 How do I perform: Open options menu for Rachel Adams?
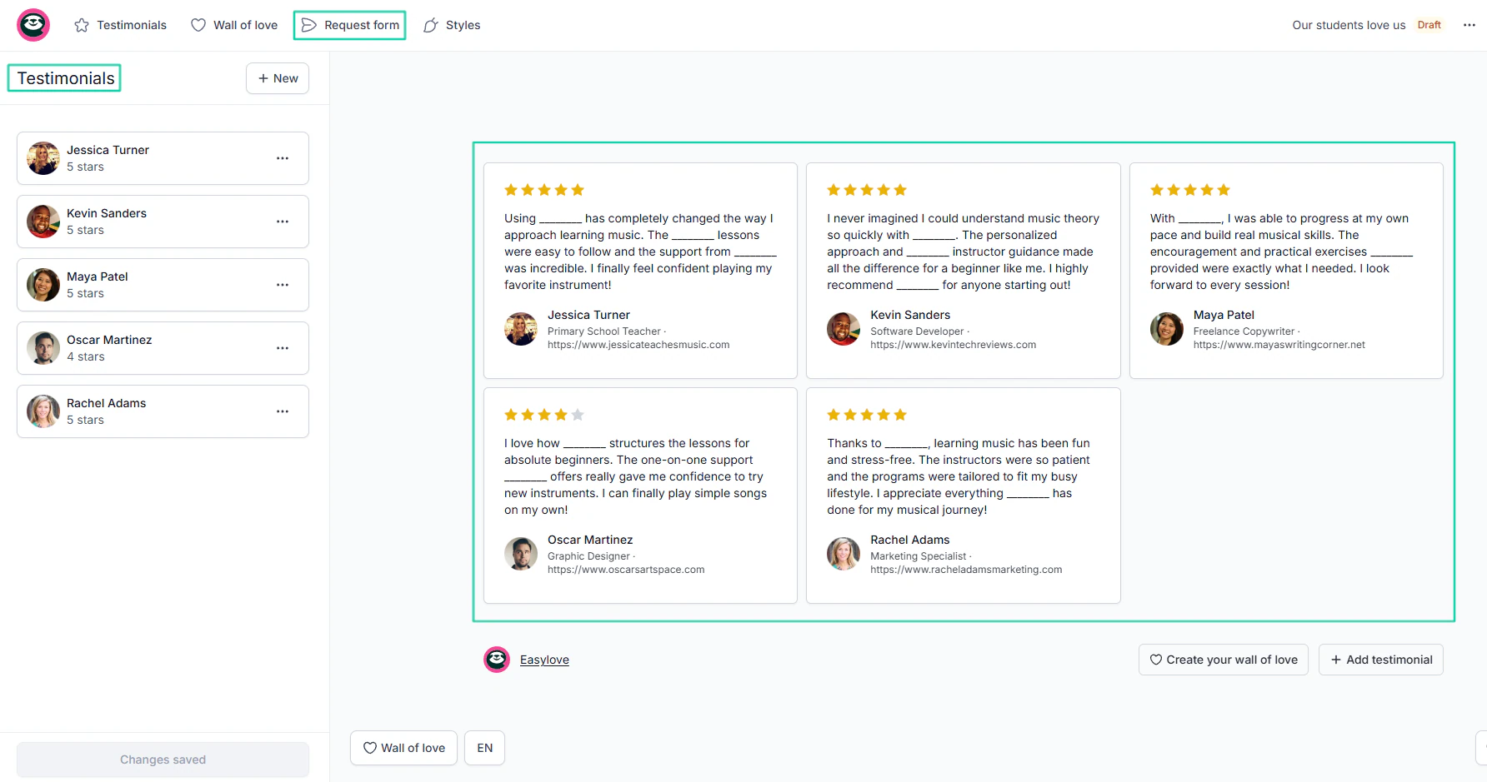283,411
